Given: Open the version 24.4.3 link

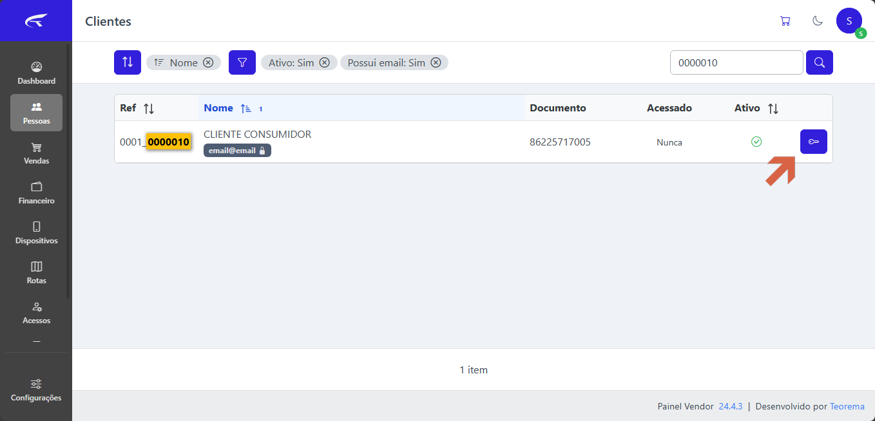Looking at the screenshot, I should click(x=731, y=406).
